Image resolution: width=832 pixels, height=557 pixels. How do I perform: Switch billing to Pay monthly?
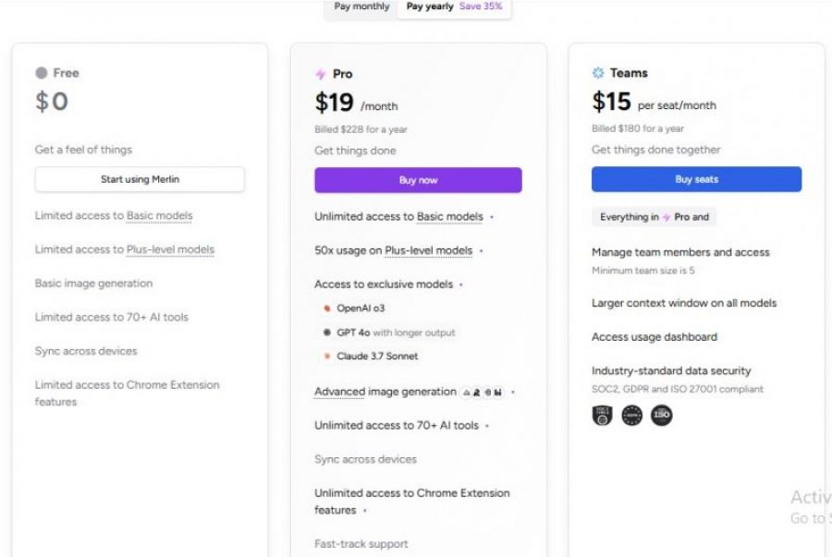pos(362,6)
